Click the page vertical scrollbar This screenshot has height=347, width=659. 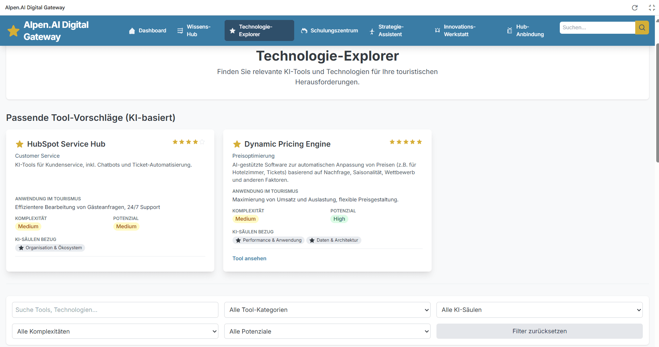click(x=657, y=103)
